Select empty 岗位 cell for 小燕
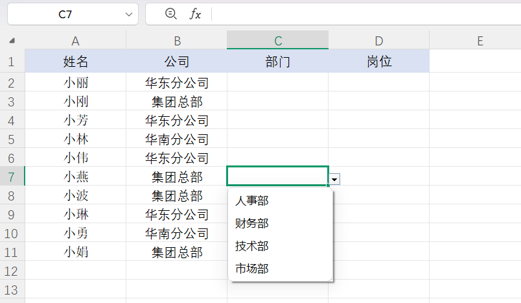The width and height of the screenshot is (521, 303). [x=379, y=176]
